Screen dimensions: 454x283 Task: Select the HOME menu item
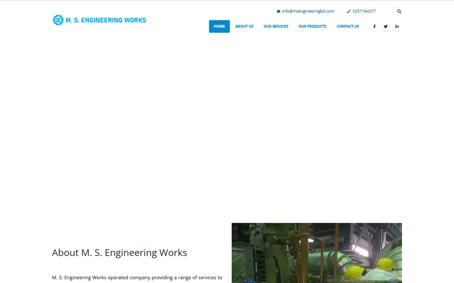coord(219,26)
